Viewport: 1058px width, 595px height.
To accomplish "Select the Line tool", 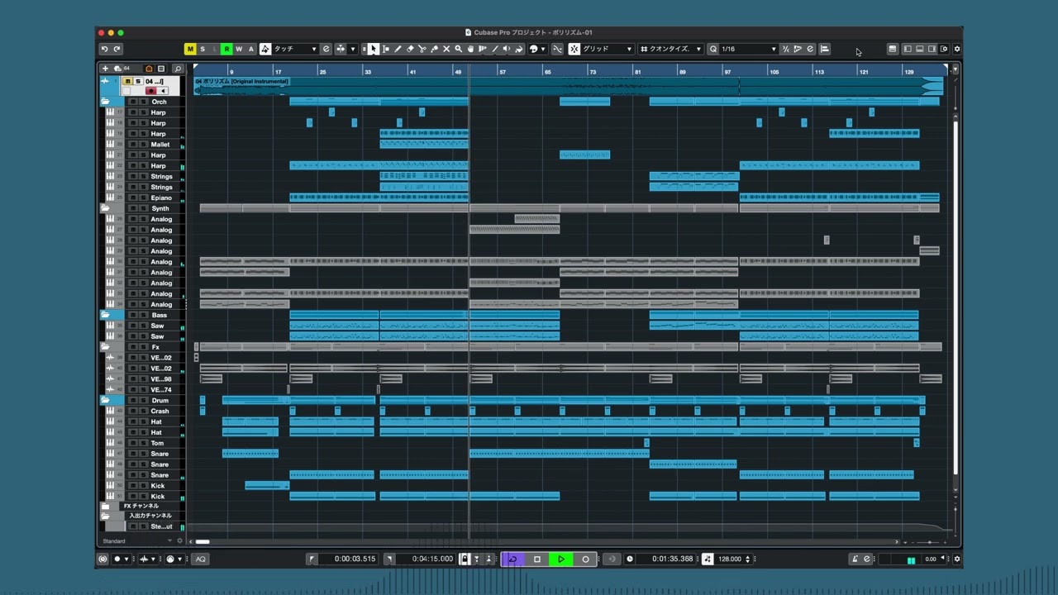I will [495, 49].
